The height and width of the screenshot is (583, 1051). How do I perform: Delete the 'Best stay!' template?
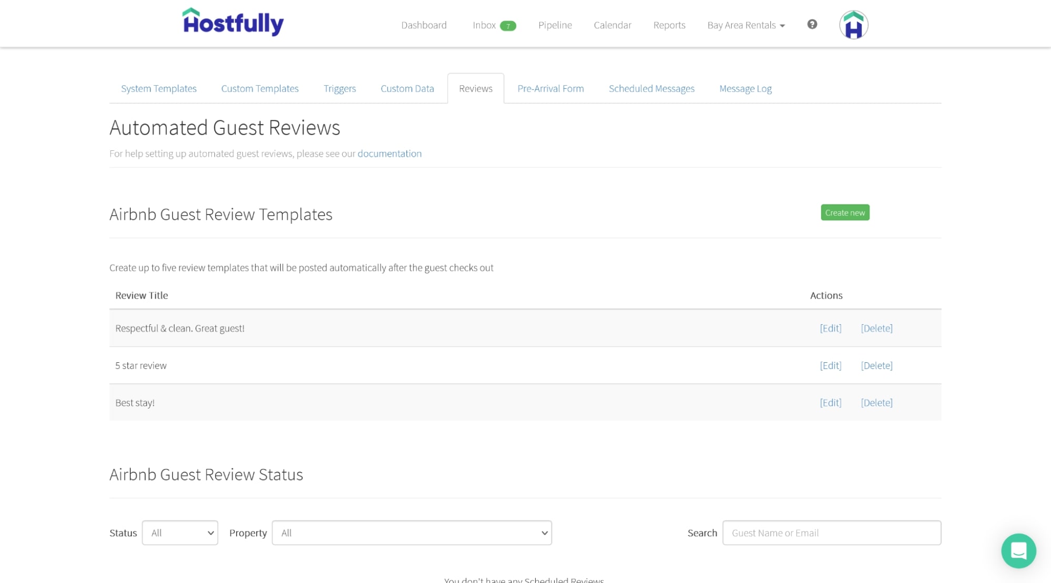click(876, 402)
